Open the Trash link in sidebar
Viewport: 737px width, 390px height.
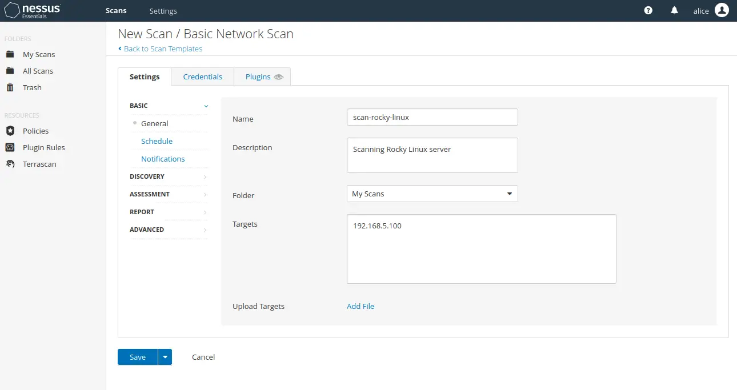32,87
